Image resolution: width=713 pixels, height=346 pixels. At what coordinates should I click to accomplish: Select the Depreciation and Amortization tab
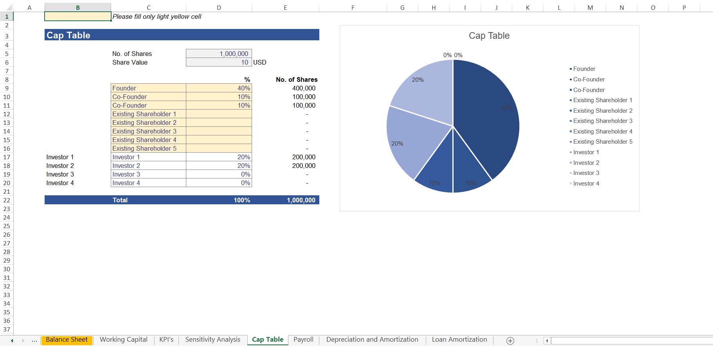[x=372, y=340]
